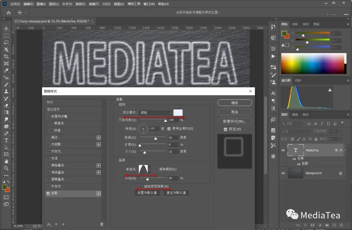Click the 距离 value input field

(173, 138)
